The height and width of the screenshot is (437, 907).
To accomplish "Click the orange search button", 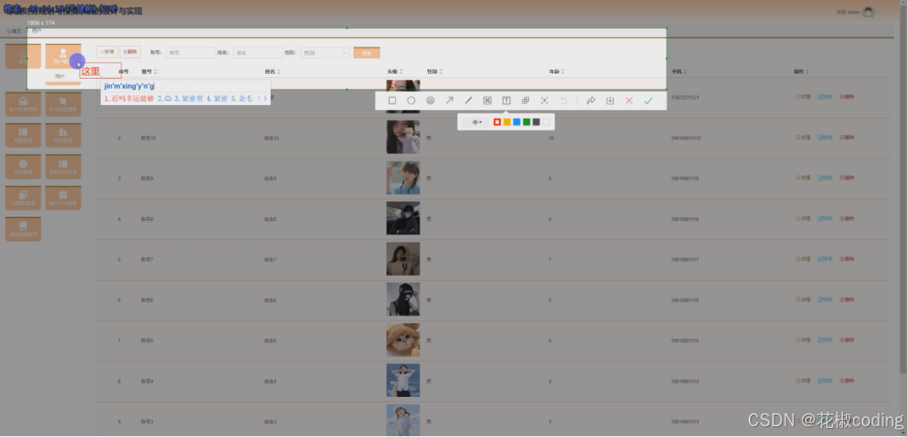I will click(x=367, y=52).
